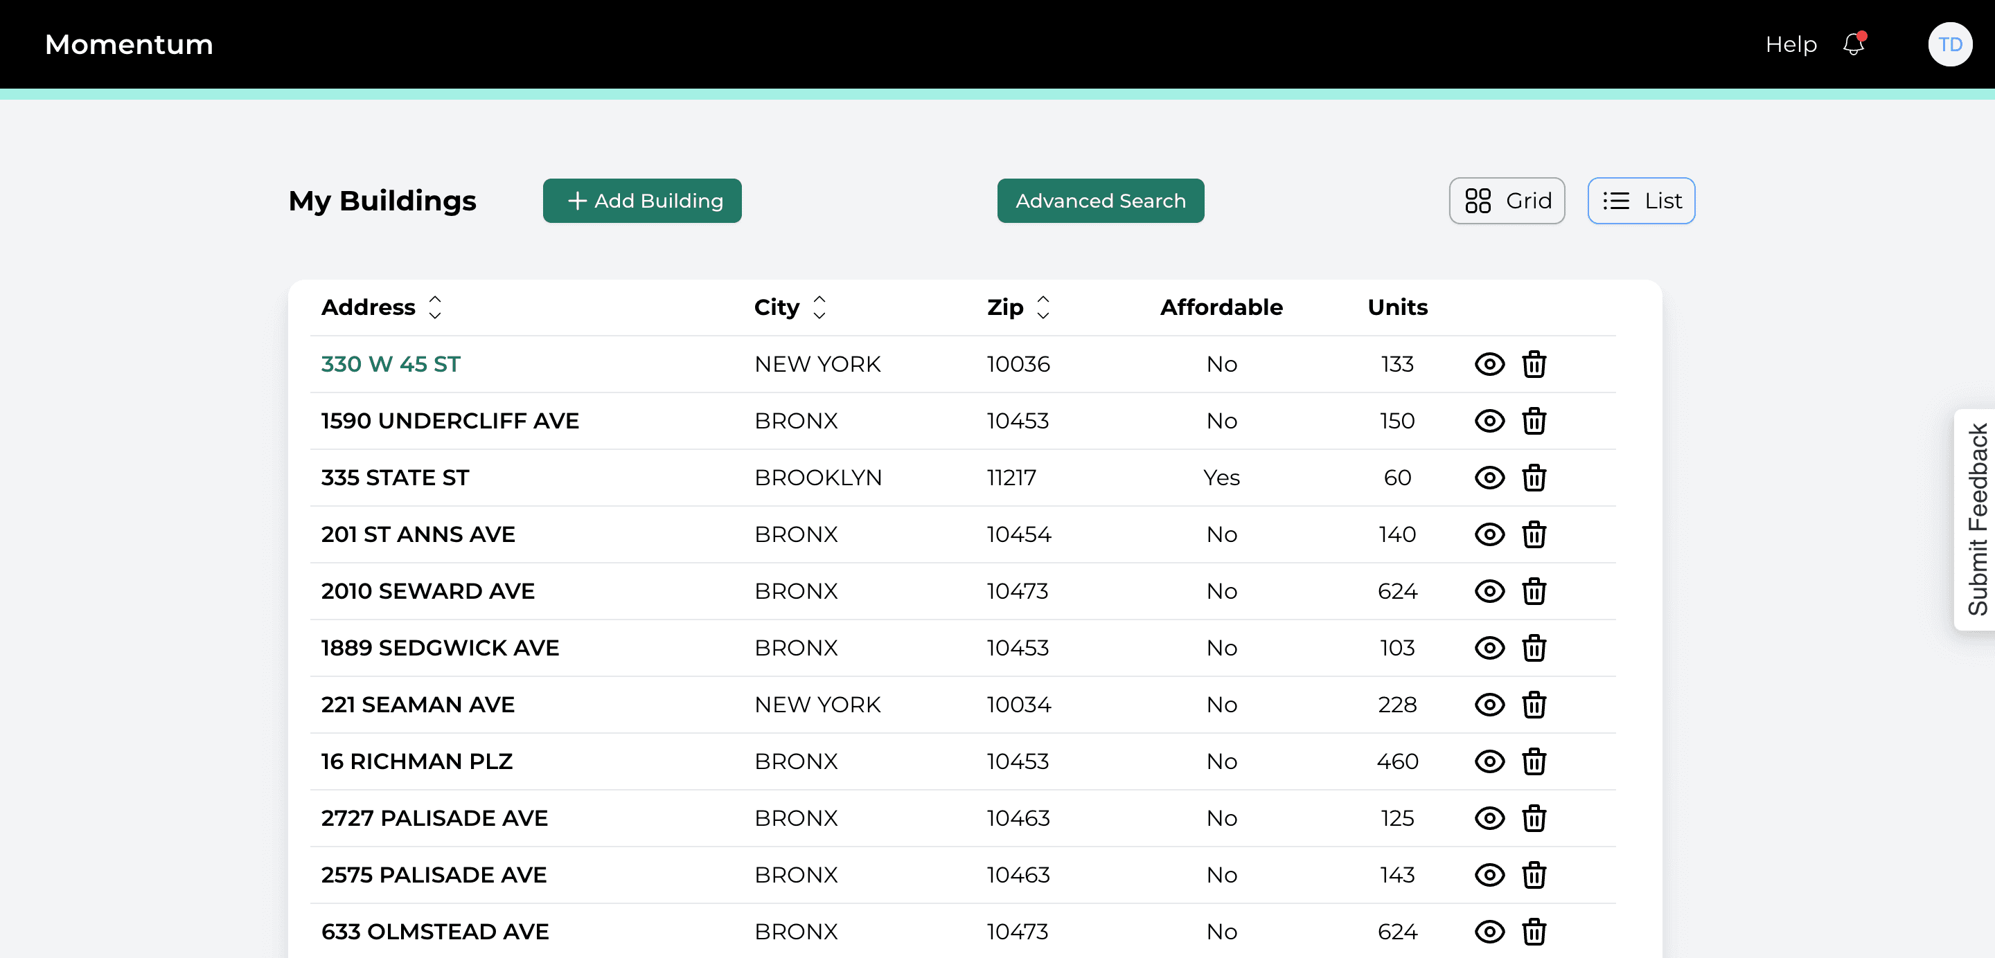This screenshot has height=958, width=1995.
Task: Click units value 228
Action: tap(1397, 704)
